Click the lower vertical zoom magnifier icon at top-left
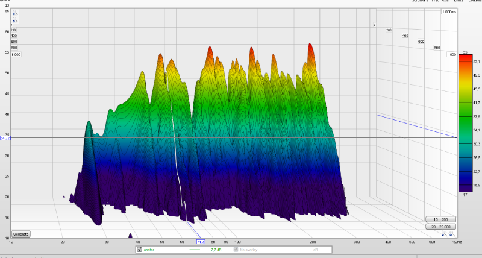Screen dimensions: 482x258 (14, 21)
